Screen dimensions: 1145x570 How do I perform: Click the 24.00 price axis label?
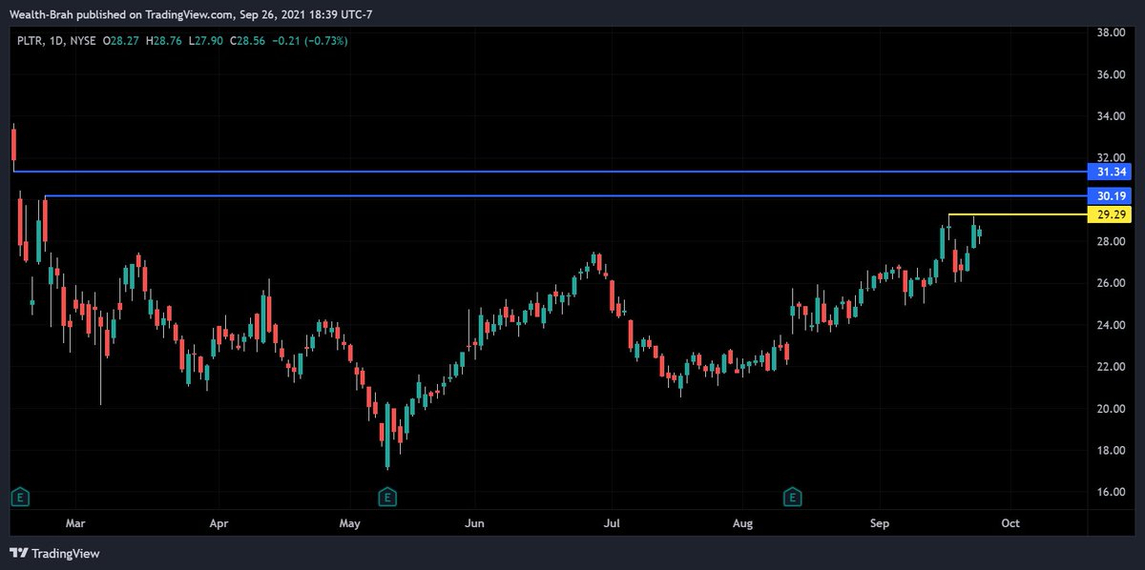(1112, 326)
